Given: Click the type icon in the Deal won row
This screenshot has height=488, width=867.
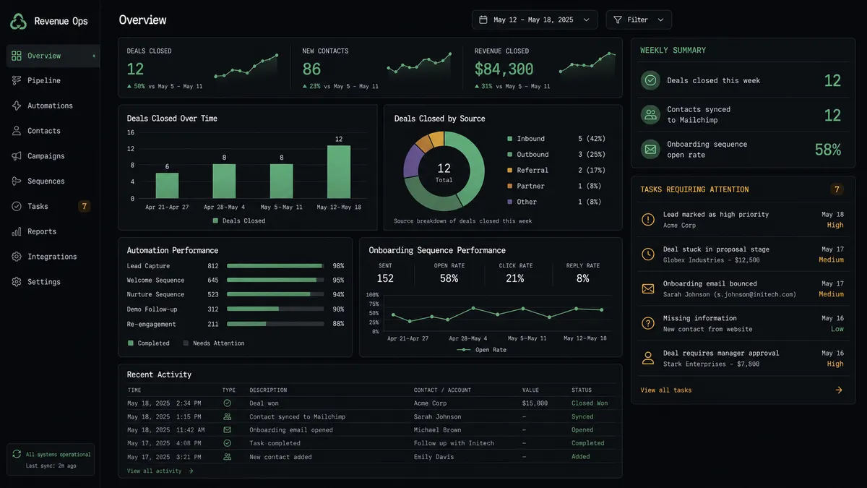Looking at the screenshot, I should [x=228, y=403].
